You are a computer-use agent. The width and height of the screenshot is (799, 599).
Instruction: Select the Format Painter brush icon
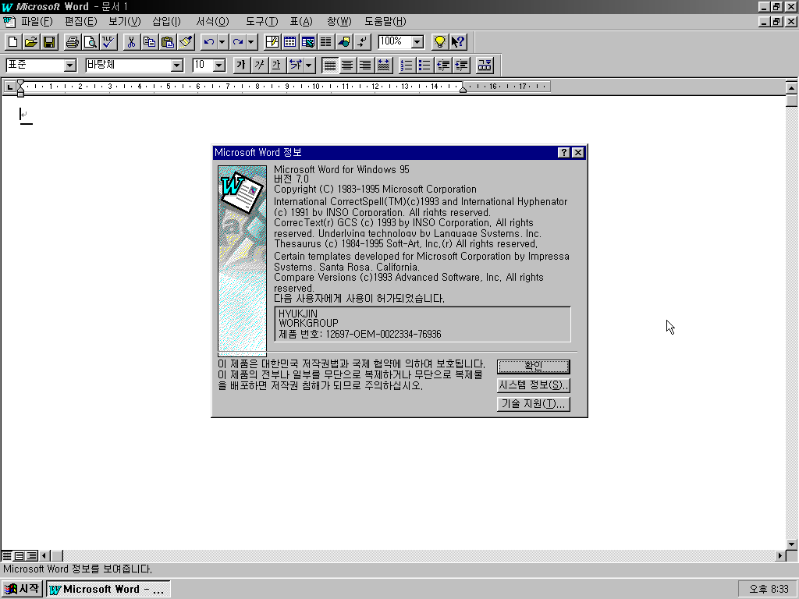(186, 42)
